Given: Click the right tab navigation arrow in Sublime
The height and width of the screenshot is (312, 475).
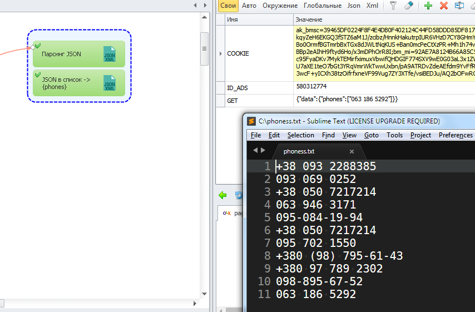Looking at the screenshot, I should (x=263, y=150).
